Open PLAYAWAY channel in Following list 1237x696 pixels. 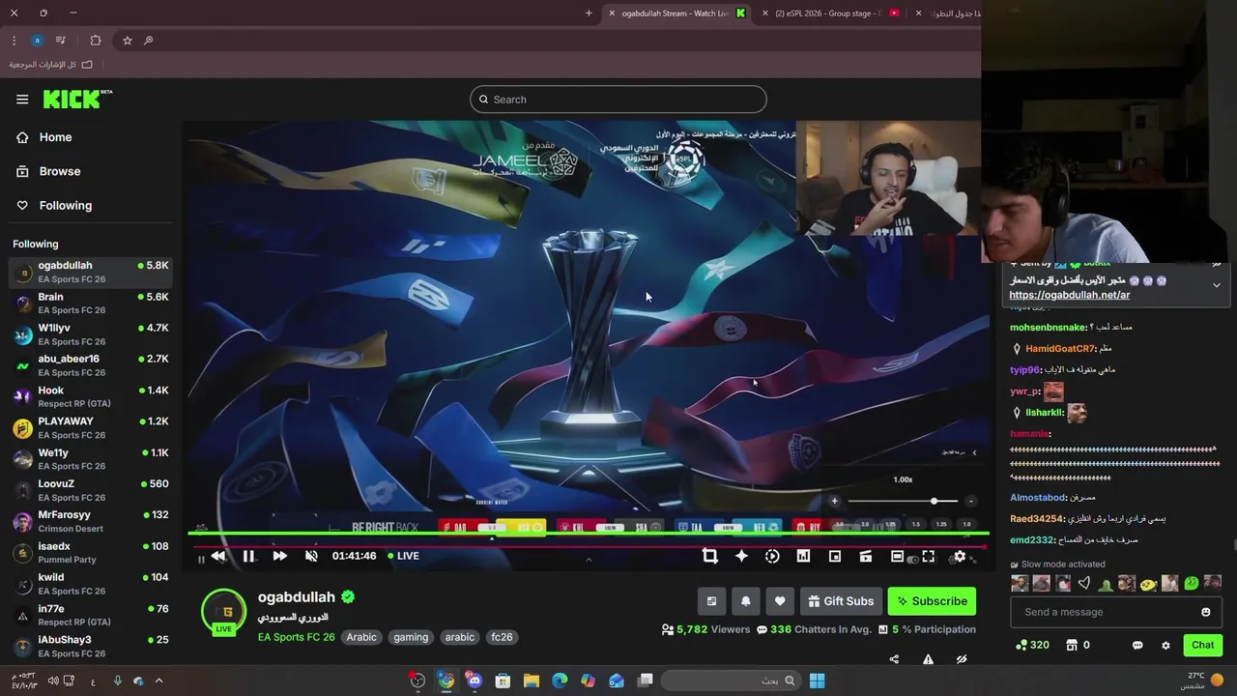91,427
